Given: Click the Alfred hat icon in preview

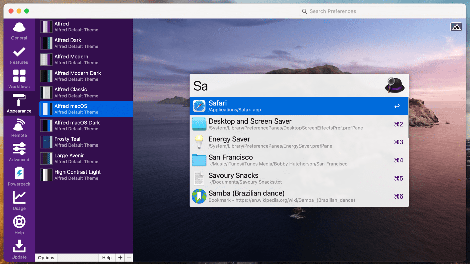Looking at the screenshot, I should pos(395,85).
